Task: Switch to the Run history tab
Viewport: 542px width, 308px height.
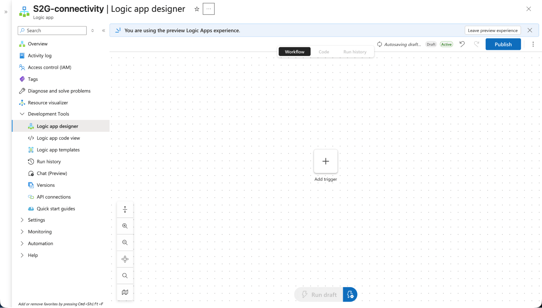Action: tap(355, 52)
